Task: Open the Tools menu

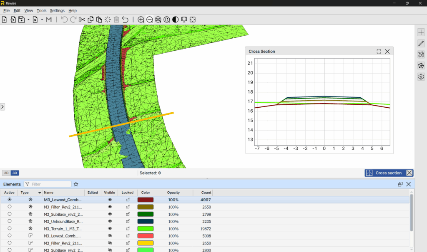Action: 41,10
